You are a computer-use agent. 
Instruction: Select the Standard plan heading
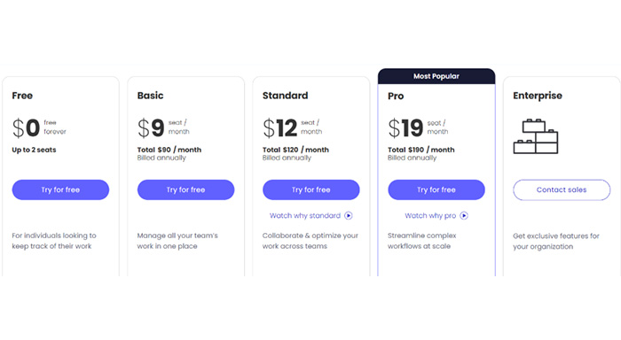[x=285, y=96]
